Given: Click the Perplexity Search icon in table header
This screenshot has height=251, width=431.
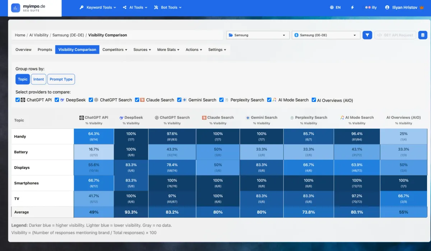Looking at the screenshot, I should click(x=292, y=117).
